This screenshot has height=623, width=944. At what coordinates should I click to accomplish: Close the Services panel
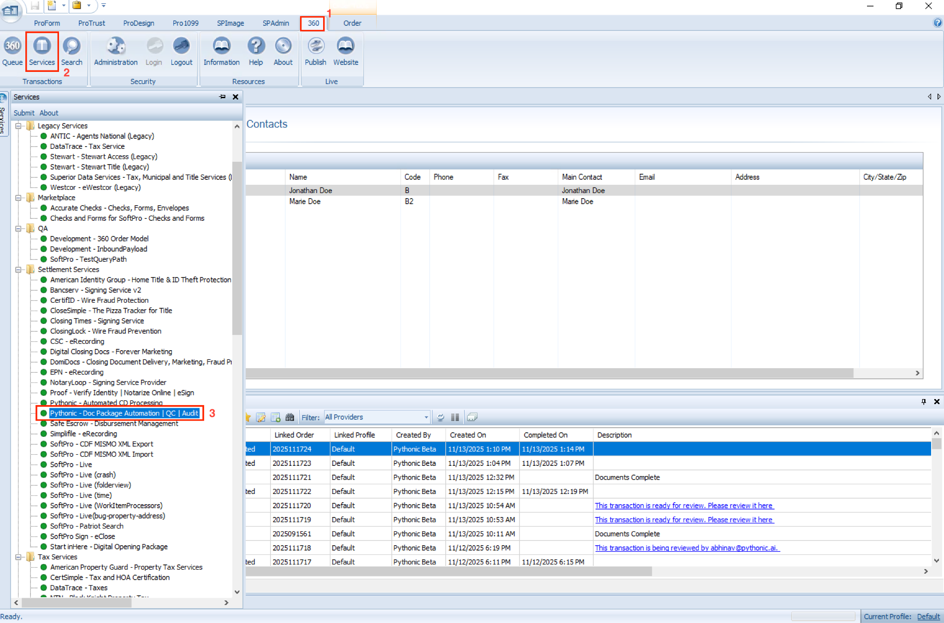(236, 97)
